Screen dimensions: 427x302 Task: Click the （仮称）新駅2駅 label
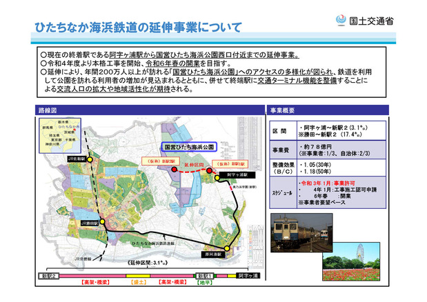(160, 161)
